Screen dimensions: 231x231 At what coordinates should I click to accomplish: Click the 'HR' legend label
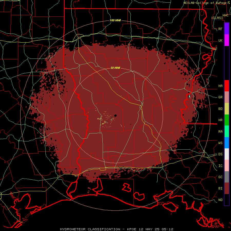pyautogui.click(x=220, y=120)
